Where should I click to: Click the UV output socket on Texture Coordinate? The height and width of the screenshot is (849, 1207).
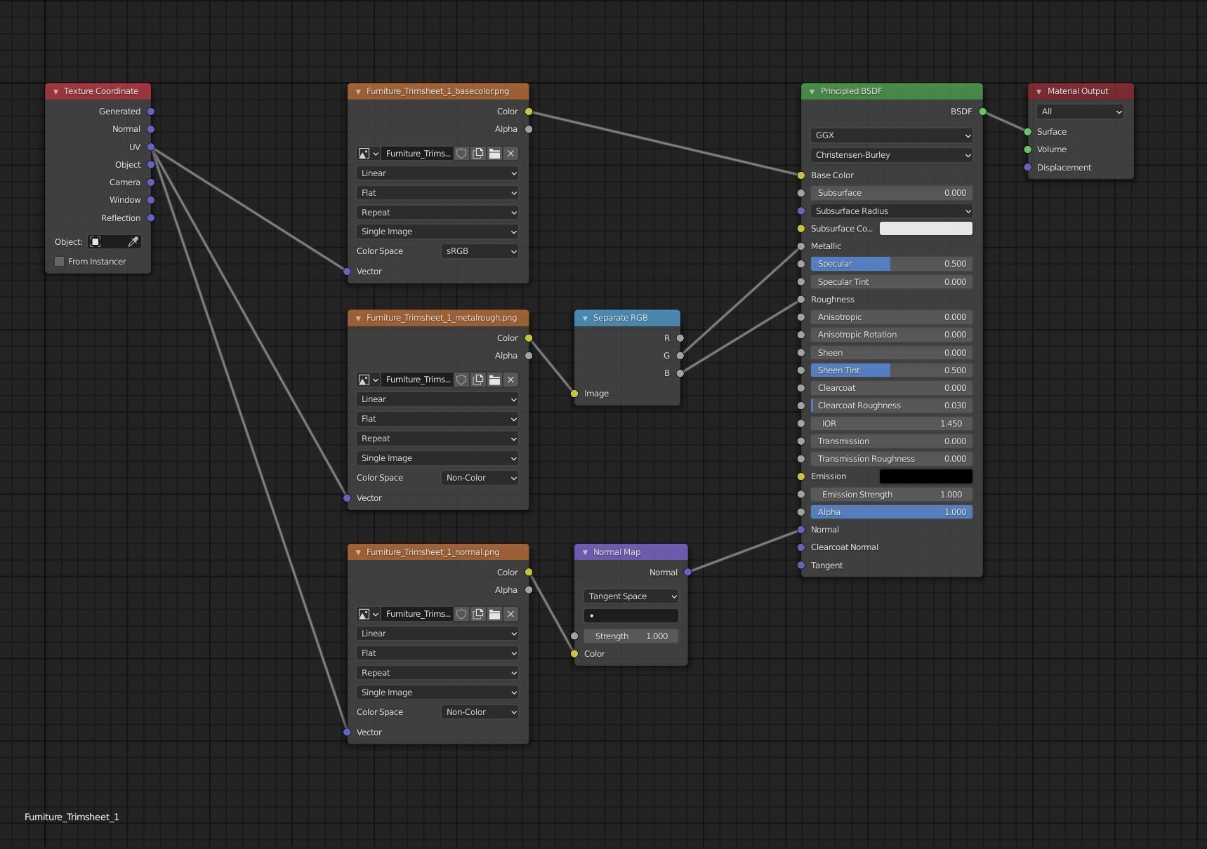point(151,147)
